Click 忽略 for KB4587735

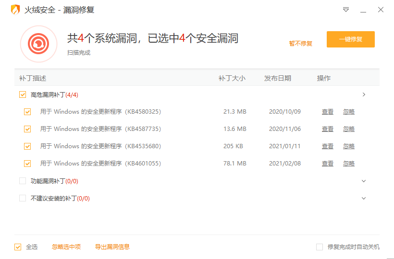tap(349, 129)
